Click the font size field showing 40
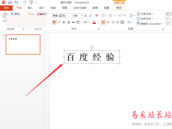 click(x=77, y=15)
